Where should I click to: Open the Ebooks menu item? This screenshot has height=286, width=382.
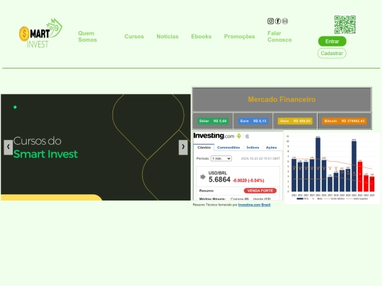201,37
